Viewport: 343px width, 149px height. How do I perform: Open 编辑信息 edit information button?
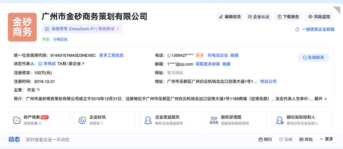tap(229, 17)
